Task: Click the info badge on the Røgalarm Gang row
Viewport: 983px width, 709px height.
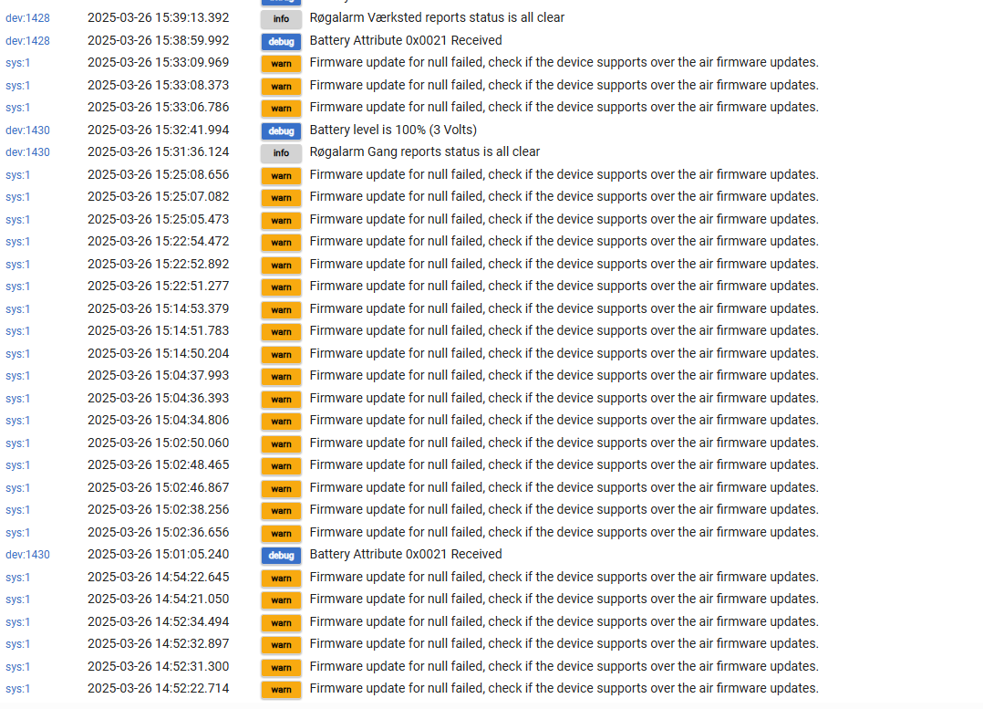Action: coord(281,152)
